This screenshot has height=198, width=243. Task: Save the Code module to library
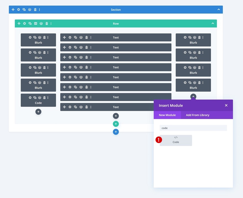pos(40,97)
